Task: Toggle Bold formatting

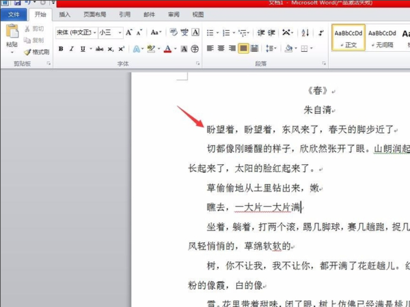Action: [x=61, y=49]
